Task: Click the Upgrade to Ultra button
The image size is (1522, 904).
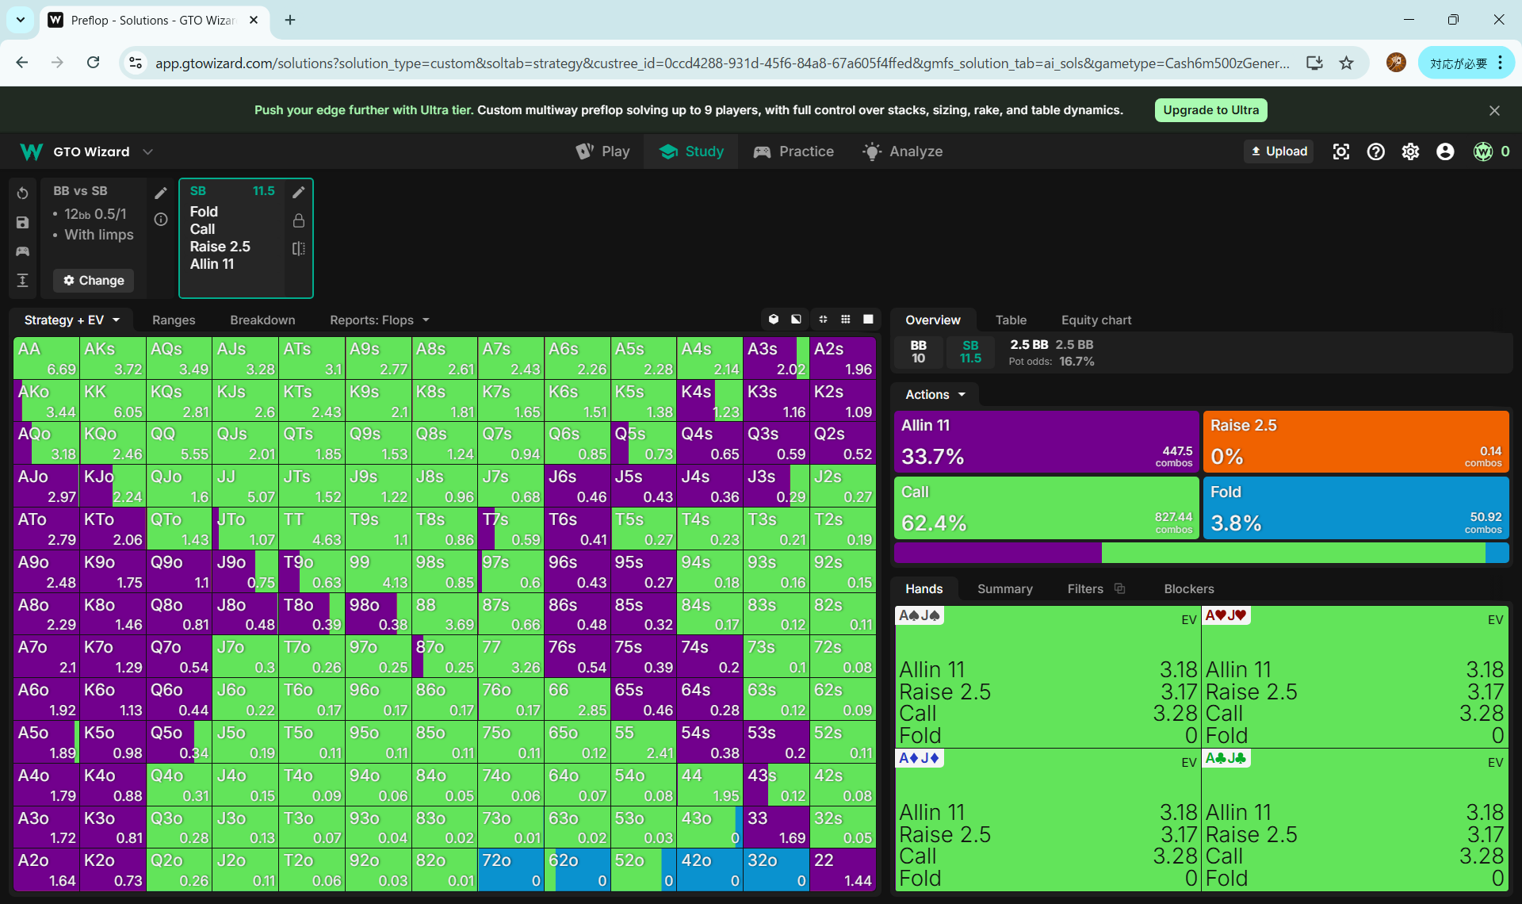Action: point(1210,110)
